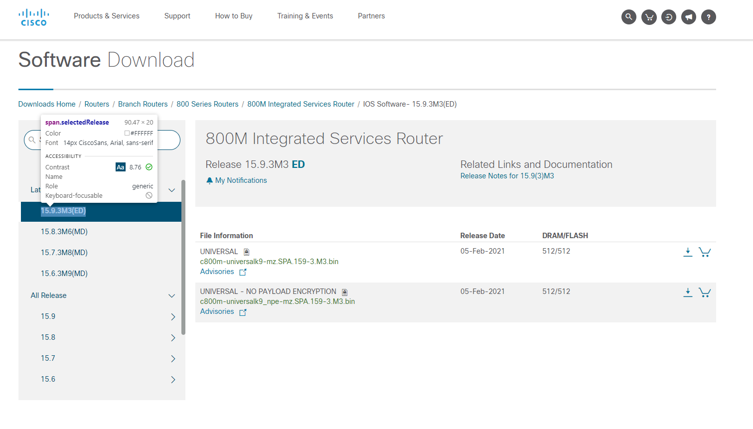Click filename c800m-universalk9-mz.SPA.159-3.M3.bin

[x=269, y=262]
